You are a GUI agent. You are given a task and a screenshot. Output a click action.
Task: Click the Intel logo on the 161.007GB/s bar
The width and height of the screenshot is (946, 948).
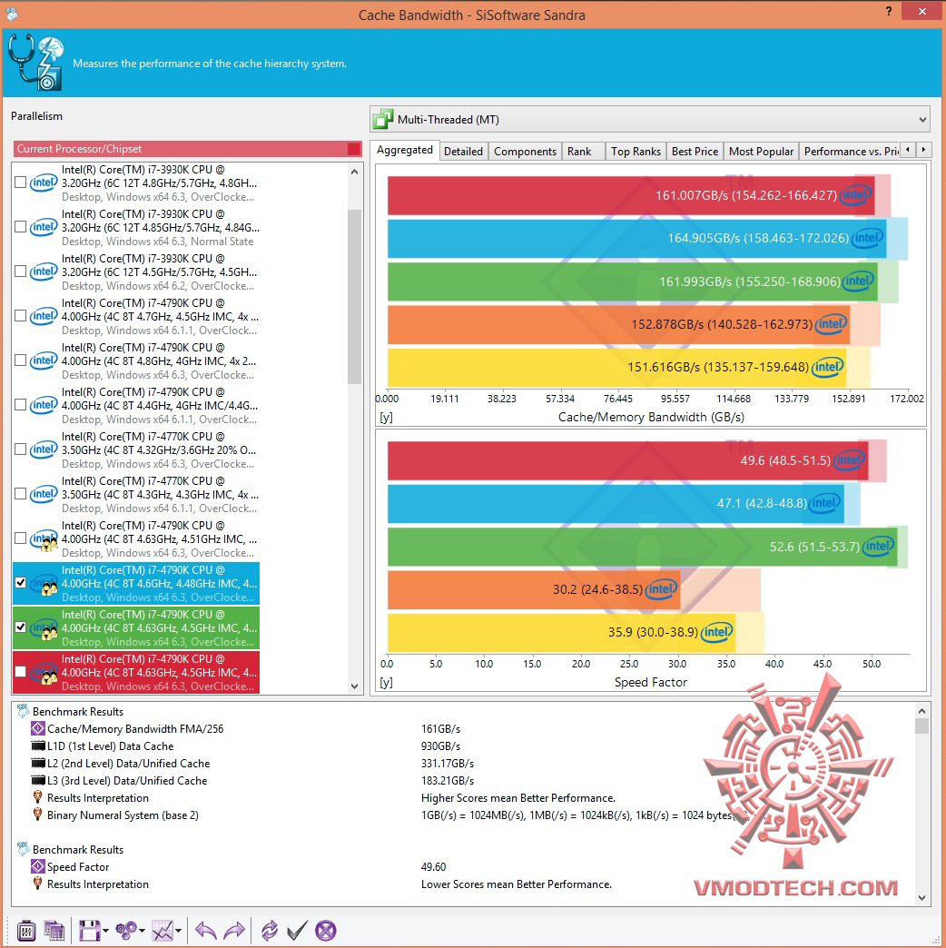coord(854,194)
